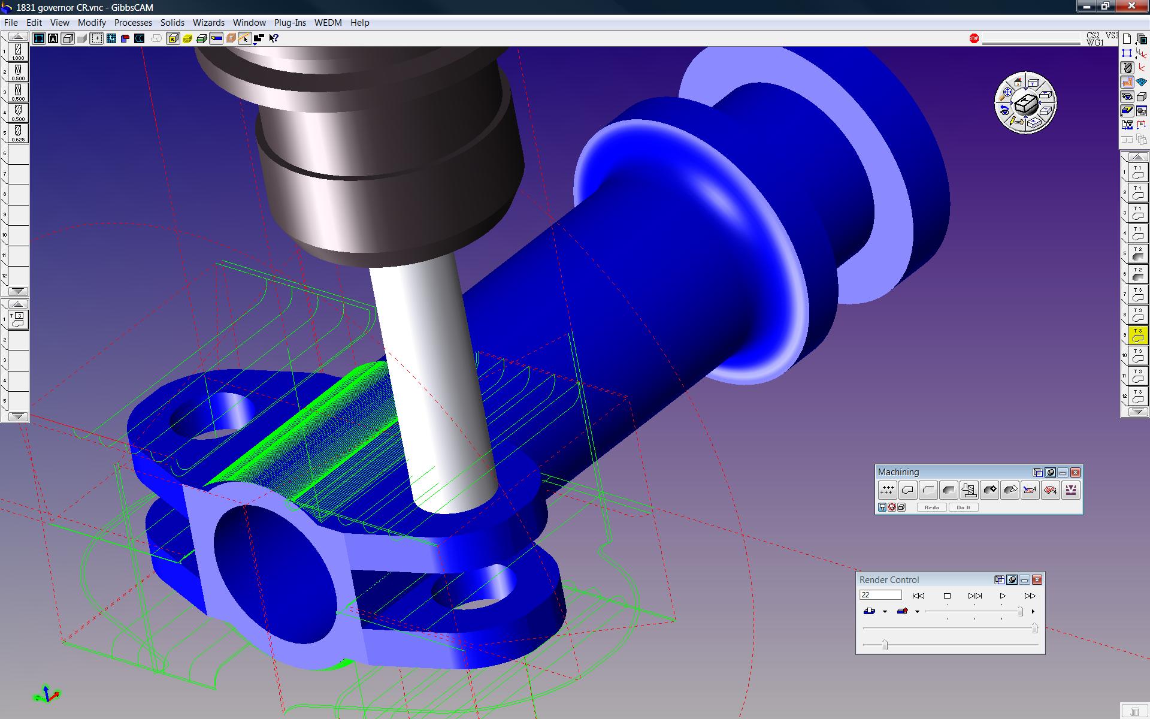Click the Holes machining process icon
The height and width of the screenshot is (719, 1150).
coord(887,490)
